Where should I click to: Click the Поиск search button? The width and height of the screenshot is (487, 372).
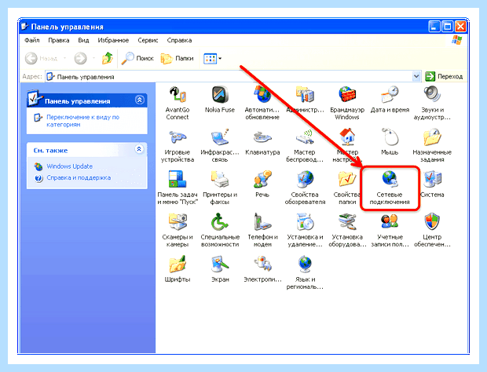[137, 58]
